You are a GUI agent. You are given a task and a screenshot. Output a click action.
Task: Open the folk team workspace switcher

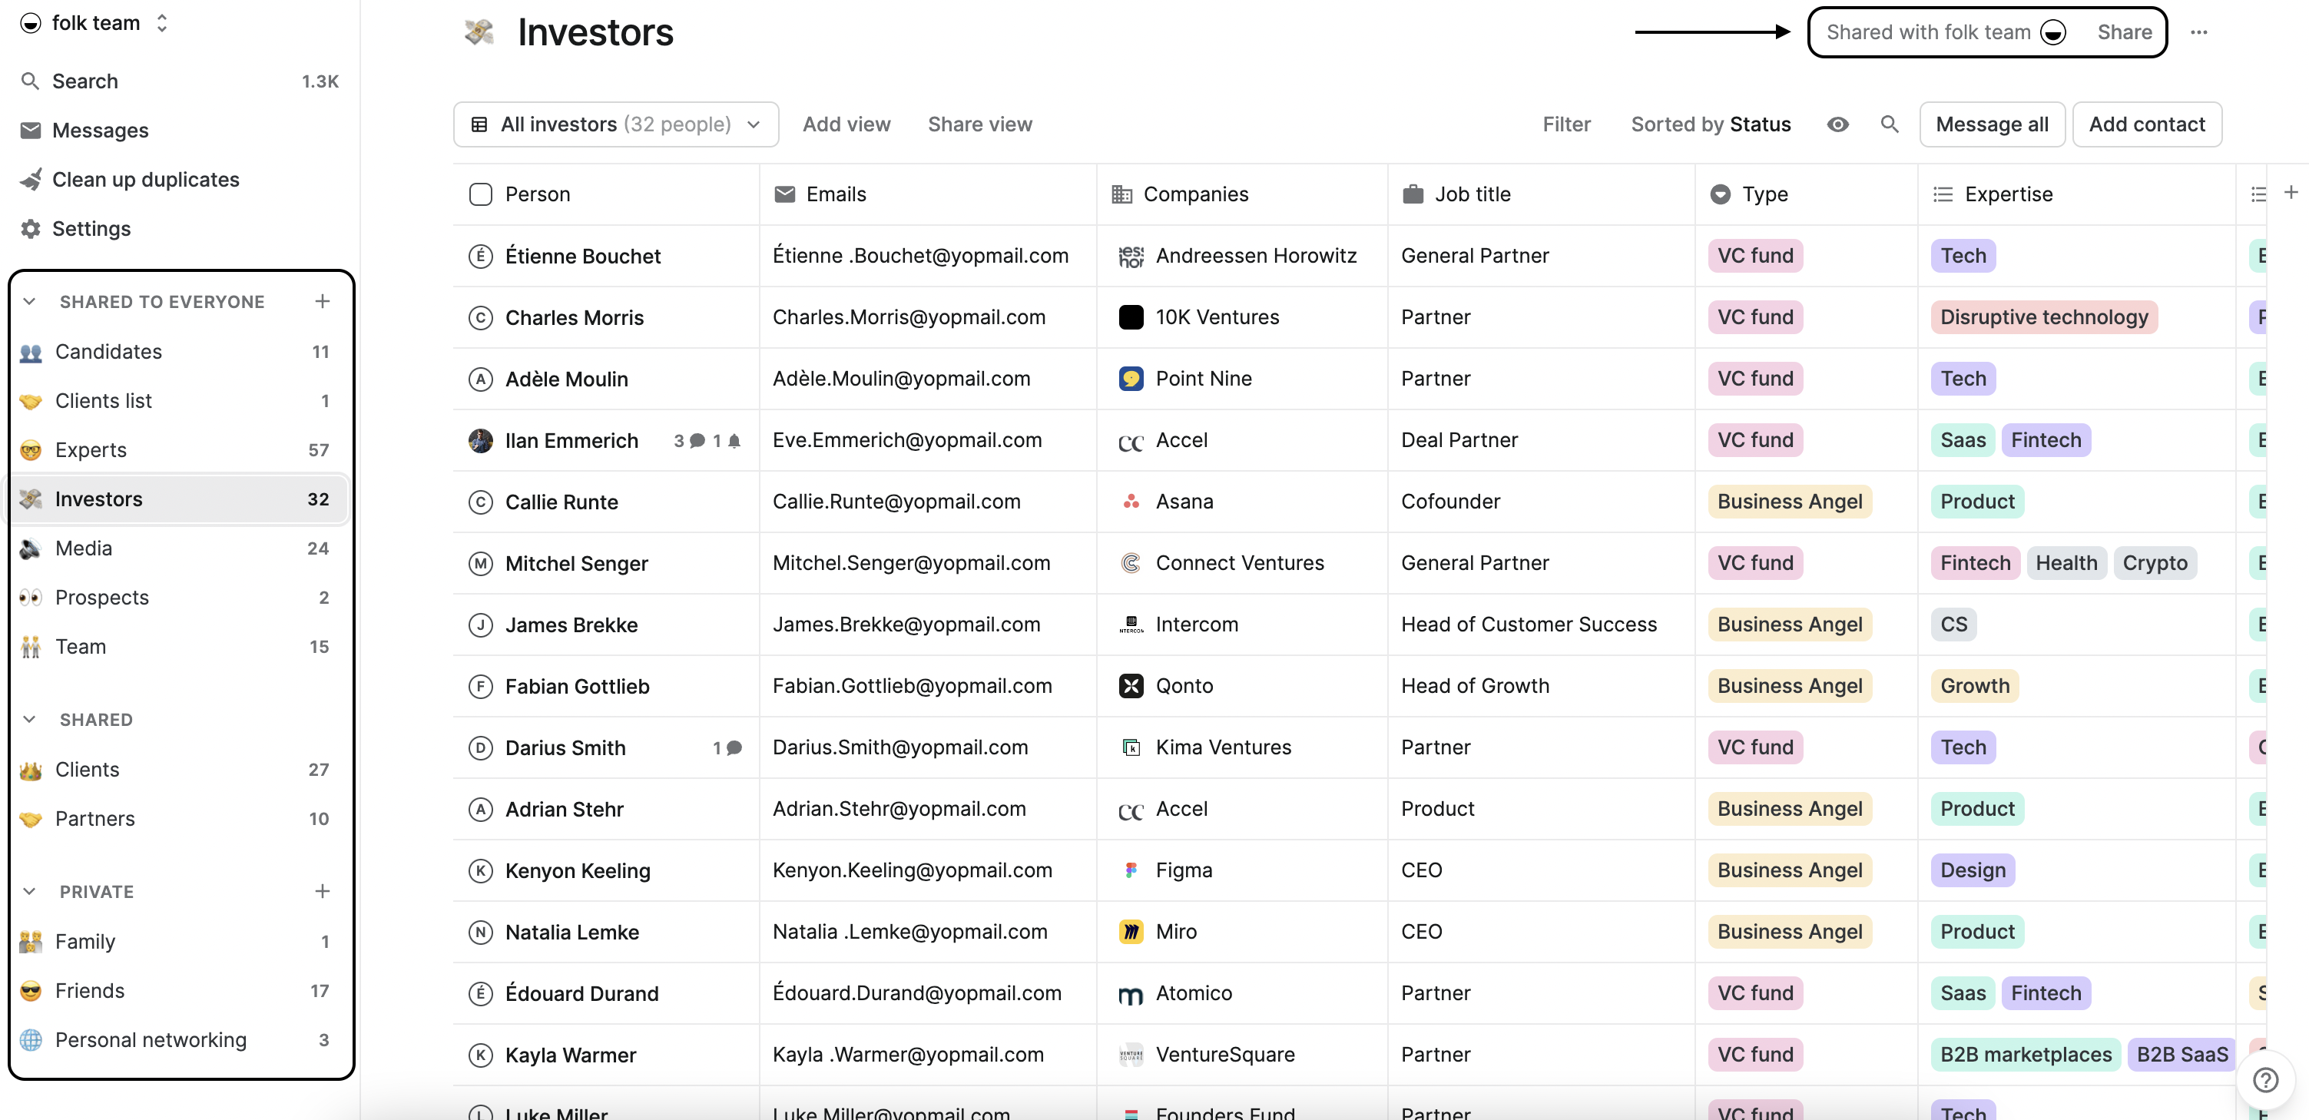coord(94,22)
